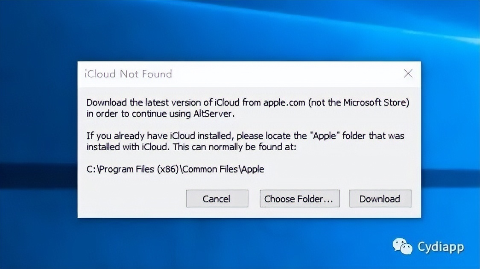Click "apple.com" in the dialog message
Viewport: 480px width, 269px height.
pos(283,102)
